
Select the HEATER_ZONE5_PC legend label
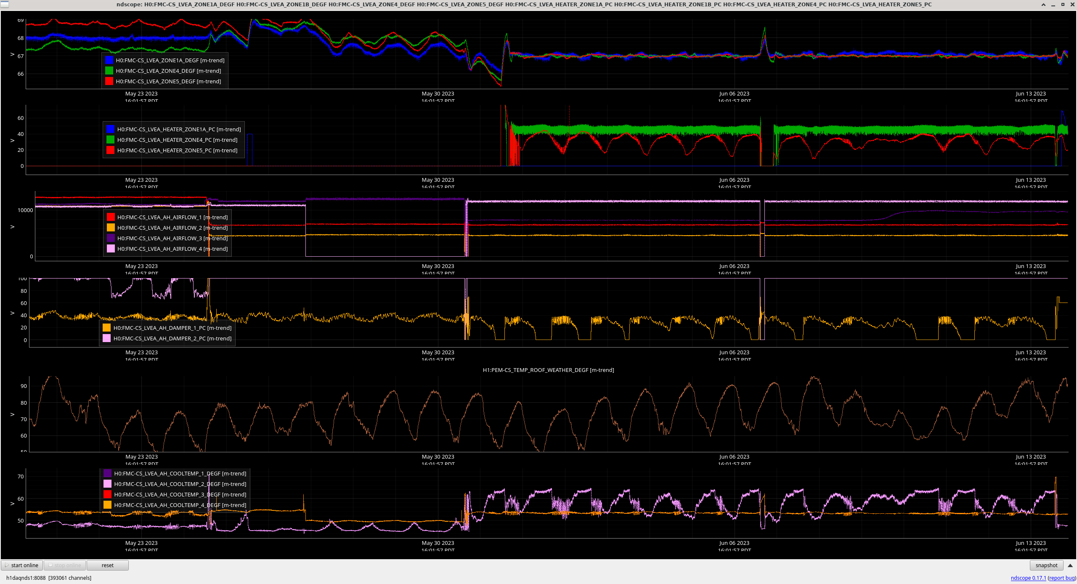(x=177, y=150)
